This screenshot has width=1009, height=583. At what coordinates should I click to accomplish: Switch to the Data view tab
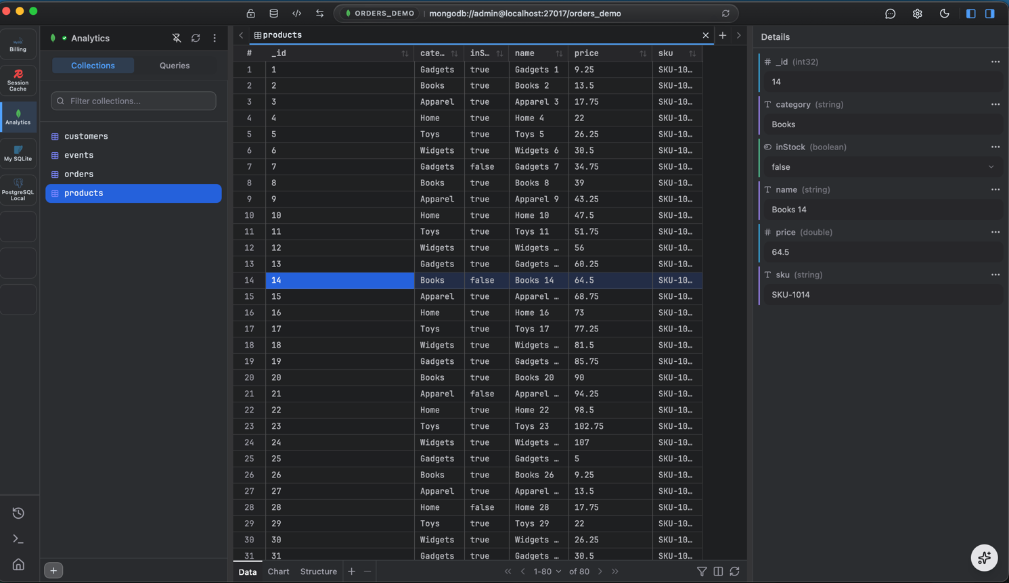[248, 572]
